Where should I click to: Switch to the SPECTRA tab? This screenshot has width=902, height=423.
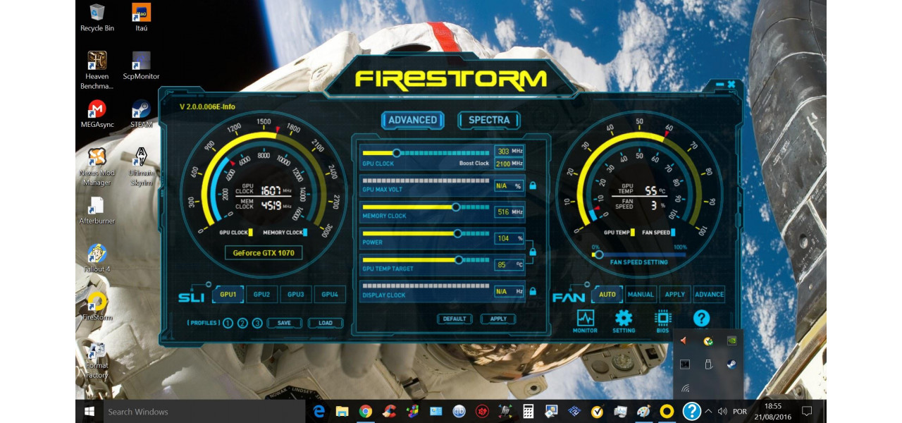489,120
